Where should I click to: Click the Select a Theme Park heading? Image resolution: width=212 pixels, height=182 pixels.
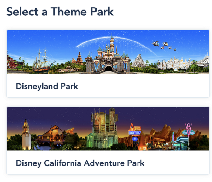[60, 12]
